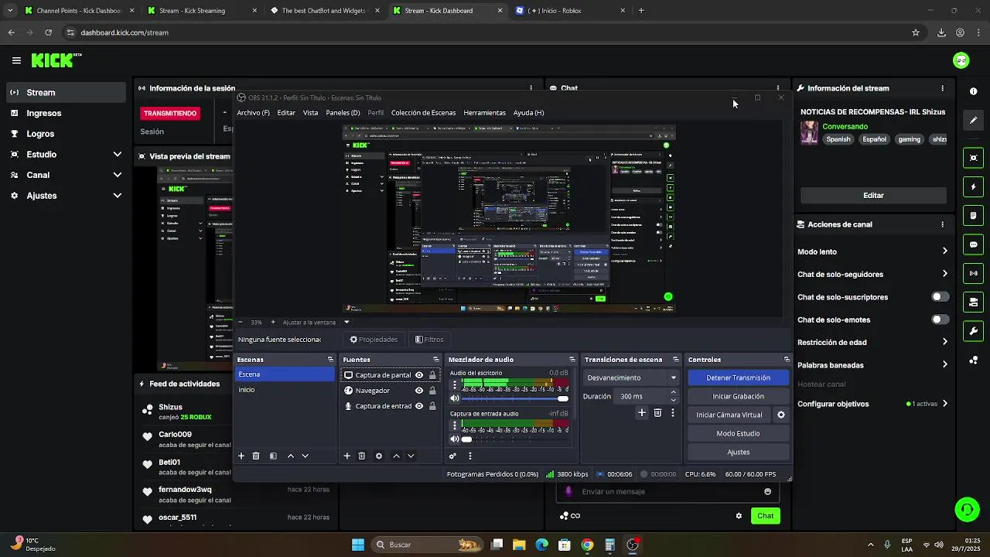Image resolution: width=990 pixels, height=557 pixels.
Task: Toggle Chat de solo-emotes switch
Action: tap(940, 320)
